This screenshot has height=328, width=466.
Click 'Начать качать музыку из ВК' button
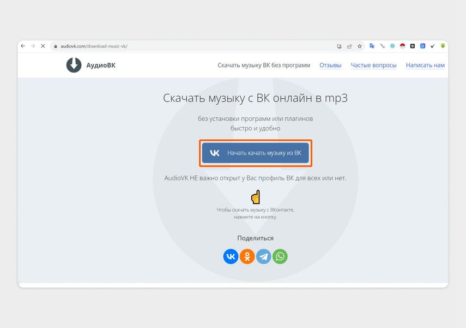point(255,153)
